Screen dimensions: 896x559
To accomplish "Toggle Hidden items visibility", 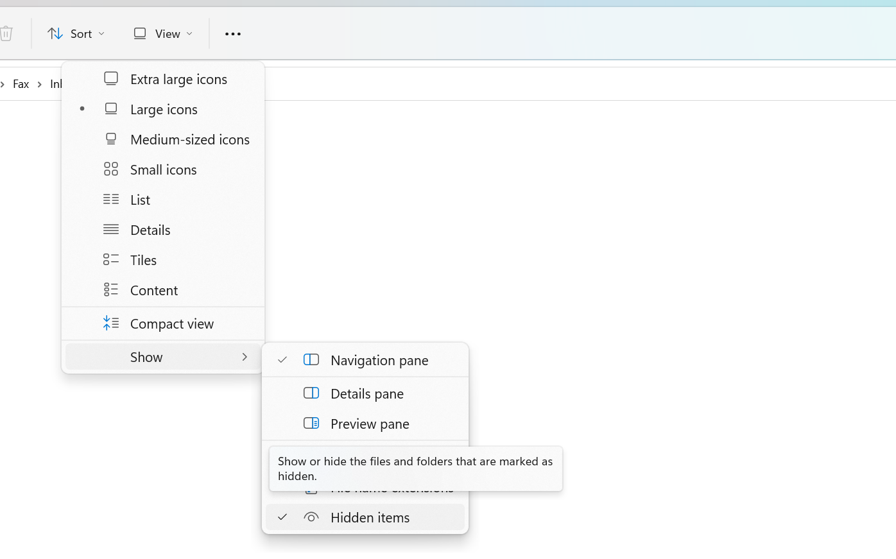I will 365,517.
